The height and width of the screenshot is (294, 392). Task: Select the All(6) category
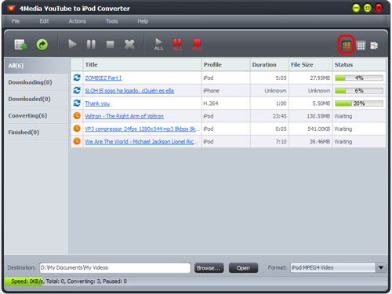(37, 66)
